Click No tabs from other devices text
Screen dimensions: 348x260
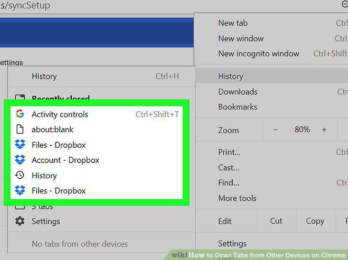click(80, 244)
